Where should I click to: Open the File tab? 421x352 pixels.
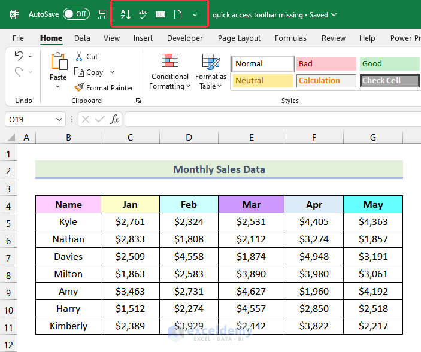[x=18, y=38]
